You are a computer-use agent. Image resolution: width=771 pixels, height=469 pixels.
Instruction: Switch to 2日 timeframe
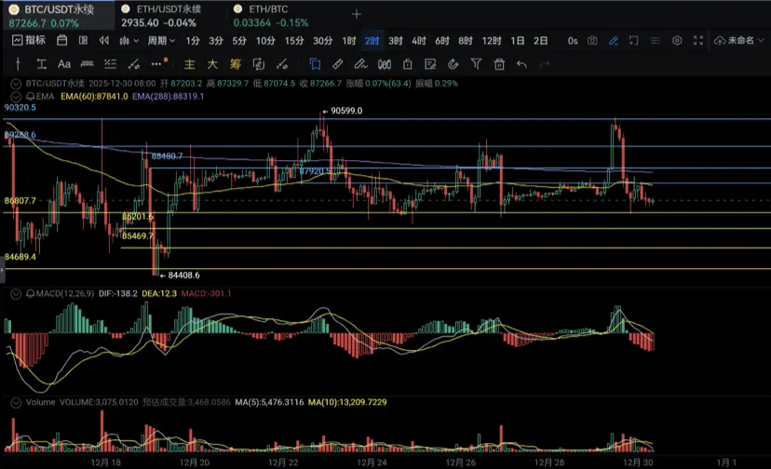541,41
